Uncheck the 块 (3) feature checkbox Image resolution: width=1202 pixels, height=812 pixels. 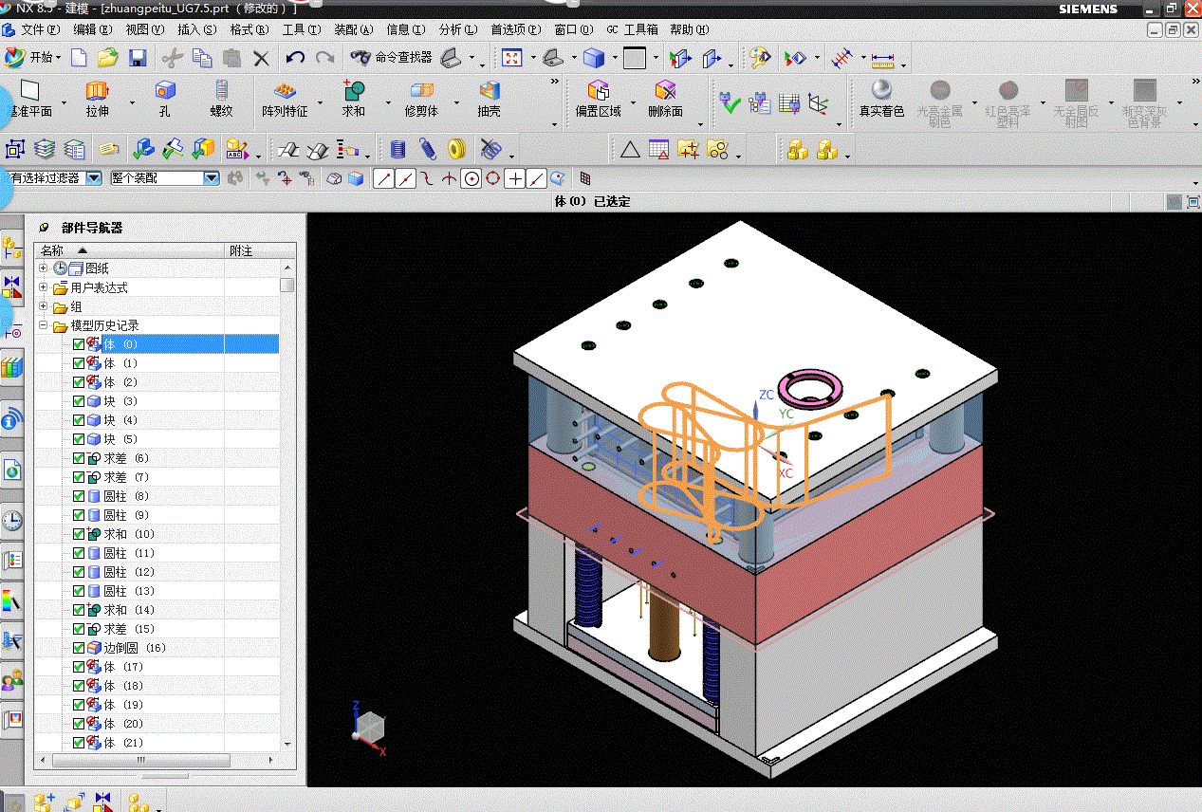[79, 401]
